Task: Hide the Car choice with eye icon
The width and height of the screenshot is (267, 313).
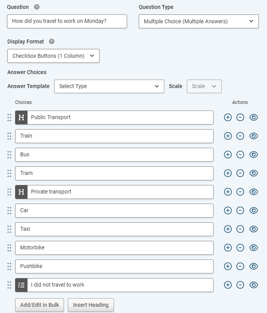Action: pyautogui.click(x=254, y=210)
